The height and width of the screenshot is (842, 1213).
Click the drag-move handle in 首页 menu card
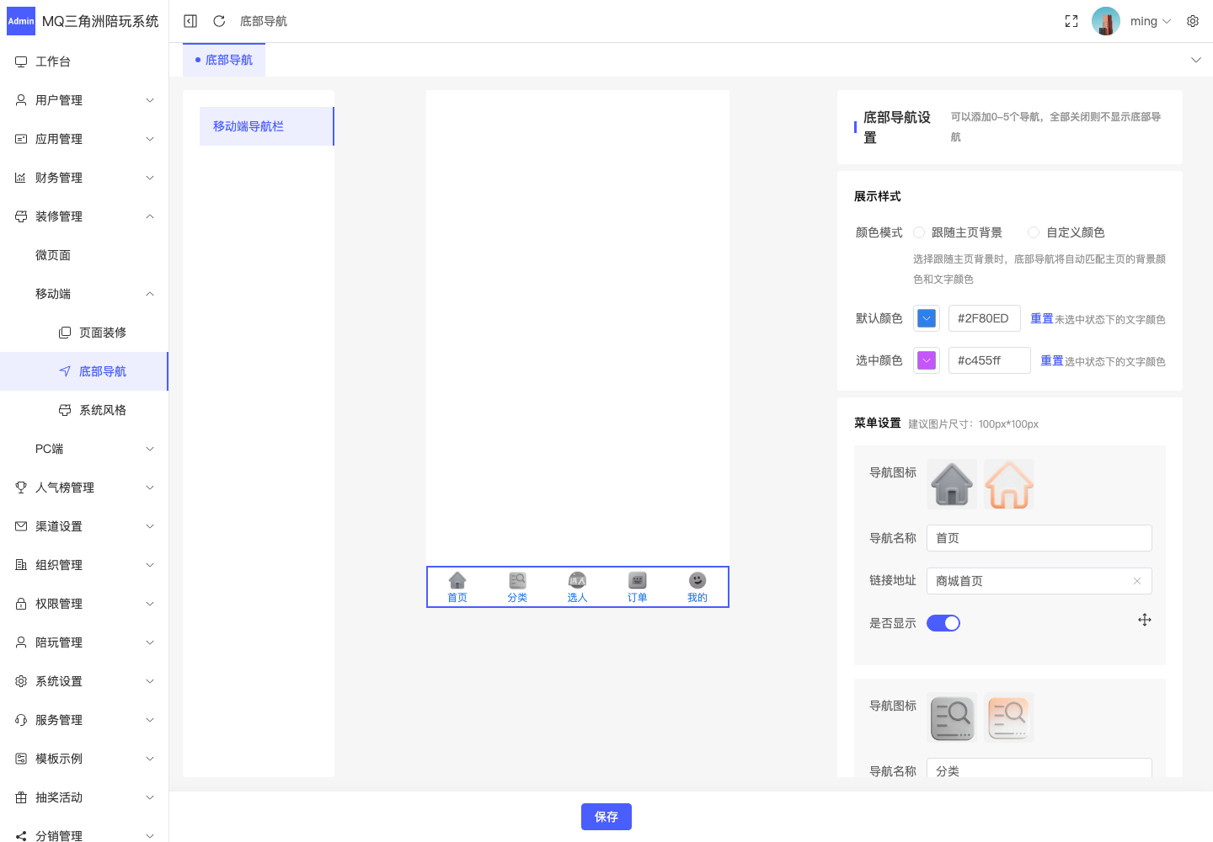click(x=1145, y=620)
